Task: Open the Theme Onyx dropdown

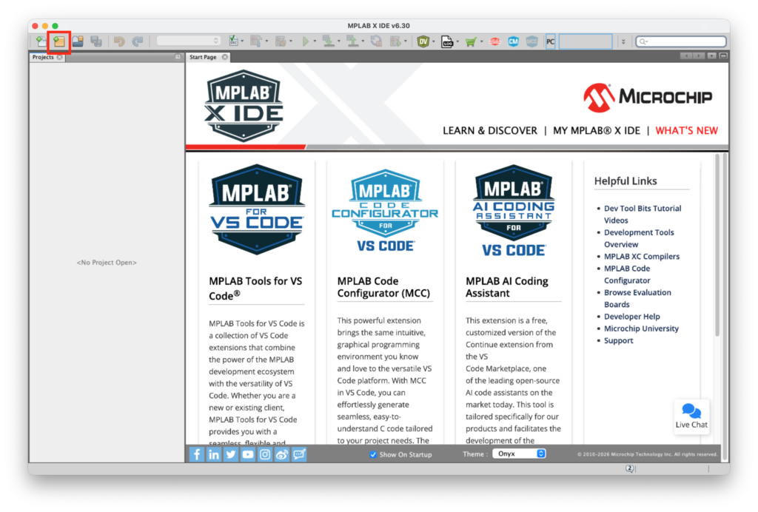Action: (x=519, y=454)
